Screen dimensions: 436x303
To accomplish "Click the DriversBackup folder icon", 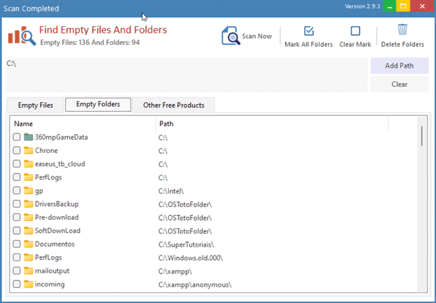I will pos(28,204).
